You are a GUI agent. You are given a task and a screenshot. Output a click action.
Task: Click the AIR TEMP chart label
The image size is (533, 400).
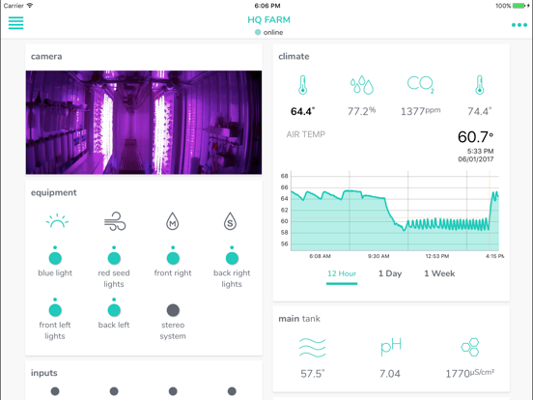click(x=305, y=134)
